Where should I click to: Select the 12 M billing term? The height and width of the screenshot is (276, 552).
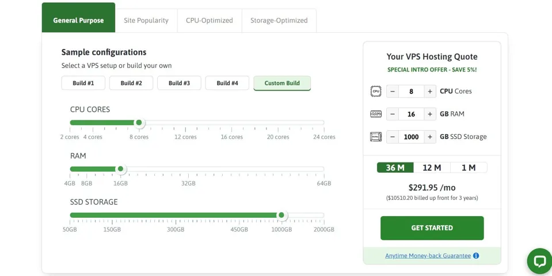432,168
